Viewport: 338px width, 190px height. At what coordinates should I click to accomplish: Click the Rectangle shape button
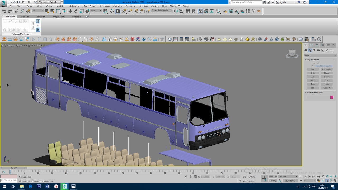[326, 69]
